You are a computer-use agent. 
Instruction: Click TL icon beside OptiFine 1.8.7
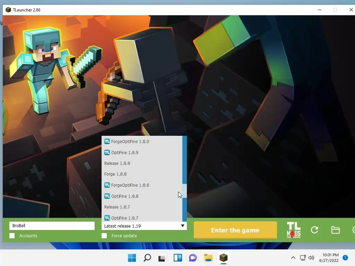(x=107, y=218)
